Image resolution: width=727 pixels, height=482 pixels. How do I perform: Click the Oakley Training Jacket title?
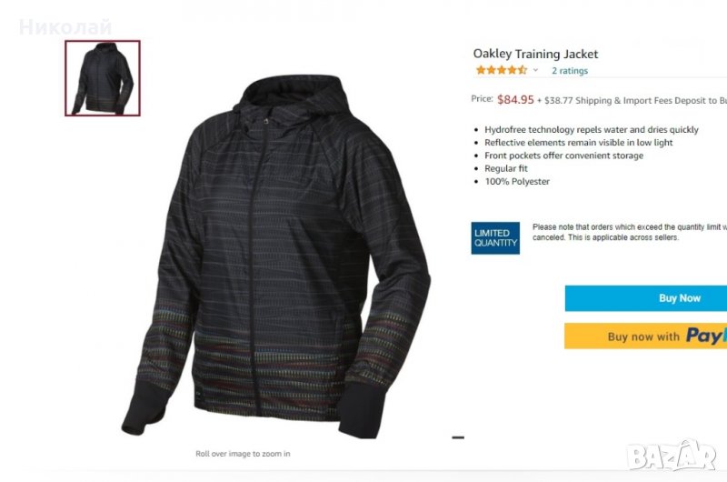pyautogui.click(x=535, y=54)
